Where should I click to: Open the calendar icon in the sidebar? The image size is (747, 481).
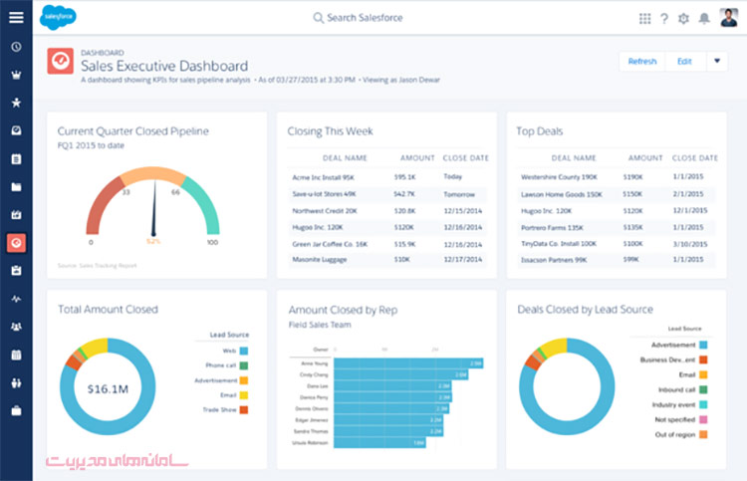16,355
